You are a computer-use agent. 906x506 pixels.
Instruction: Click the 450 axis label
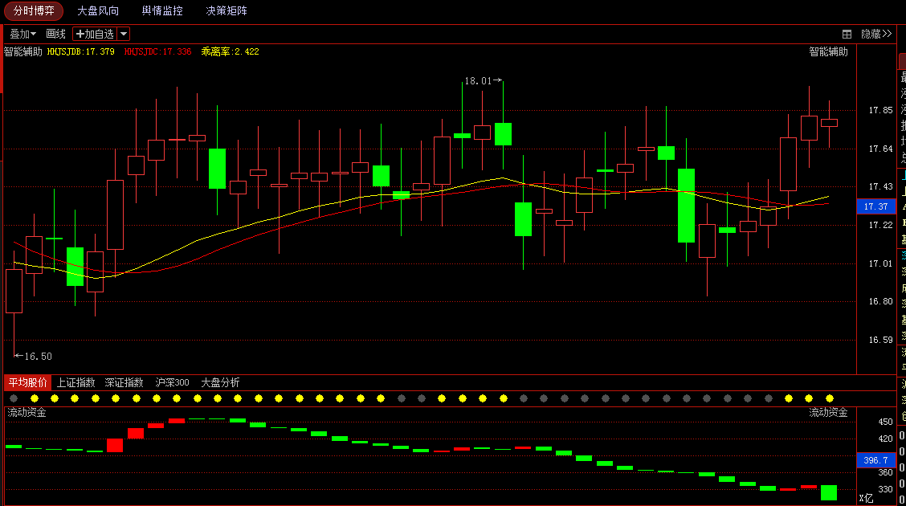pyautogui.click(x=885, y=422)
